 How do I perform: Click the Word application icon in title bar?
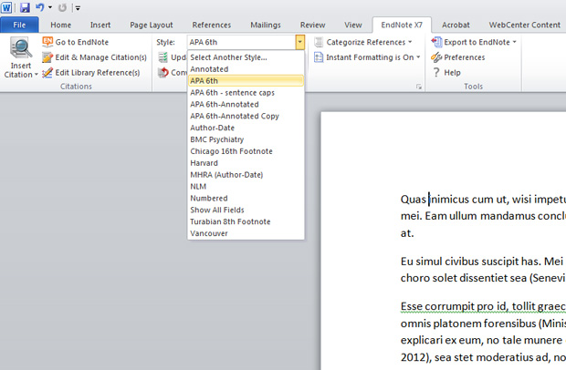pos(6,7)
